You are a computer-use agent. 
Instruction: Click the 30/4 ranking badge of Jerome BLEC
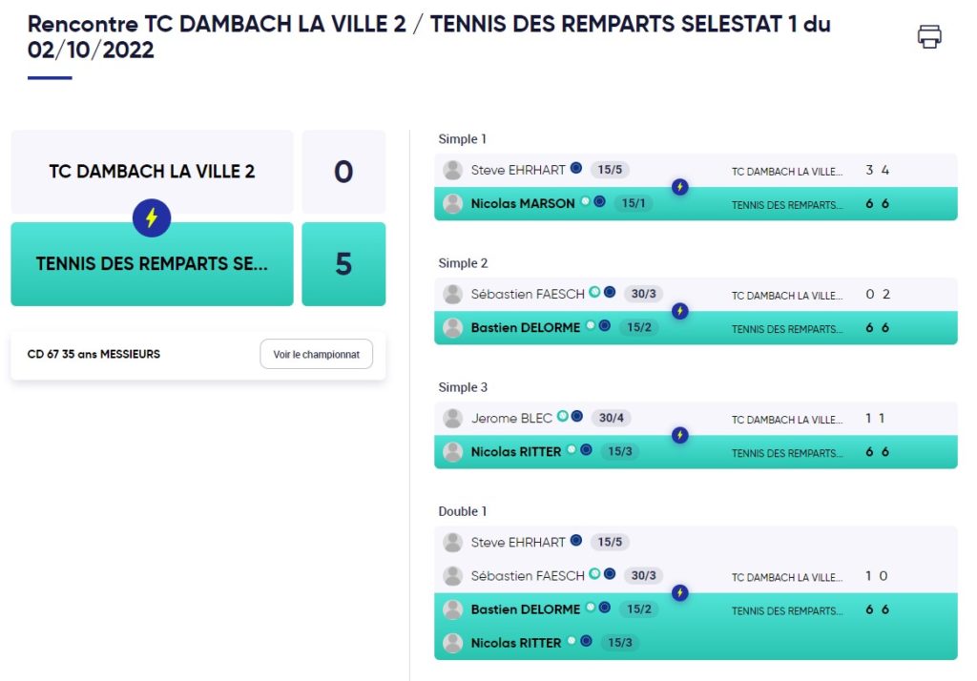coord(612,418)
